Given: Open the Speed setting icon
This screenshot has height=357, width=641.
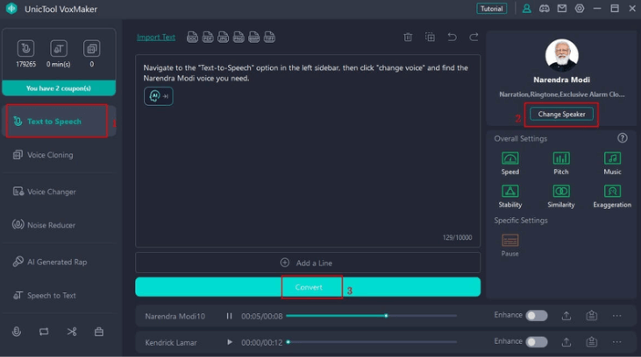Looking at the screenshot, I should click(509, 158).
